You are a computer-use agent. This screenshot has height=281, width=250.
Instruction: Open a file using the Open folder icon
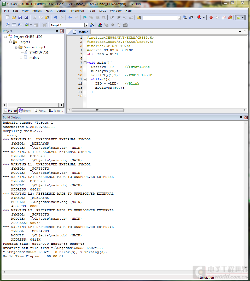14,17
